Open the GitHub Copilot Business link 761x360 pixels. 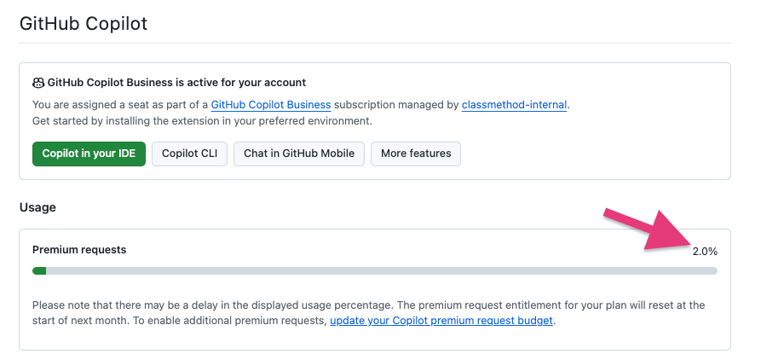click(270, 105)
